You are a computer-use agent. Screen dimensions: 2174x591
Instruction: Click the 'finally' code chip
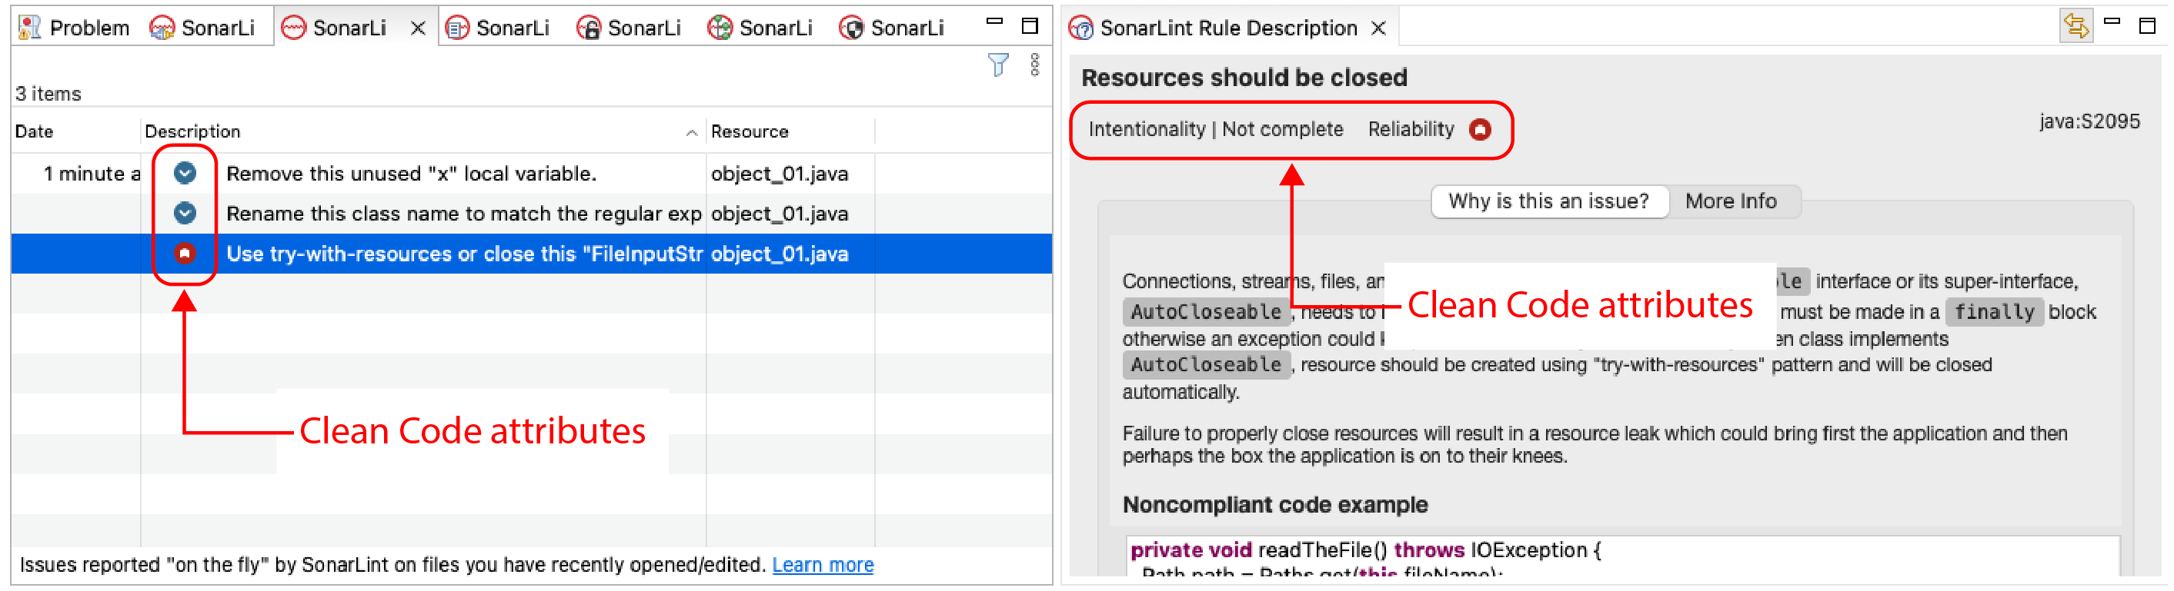[x=1994, y=312]
